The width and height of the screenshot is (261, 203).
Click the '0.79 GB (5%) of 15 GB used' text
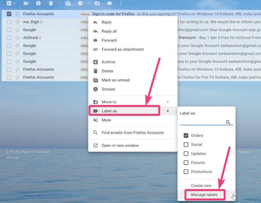(28, 152)
